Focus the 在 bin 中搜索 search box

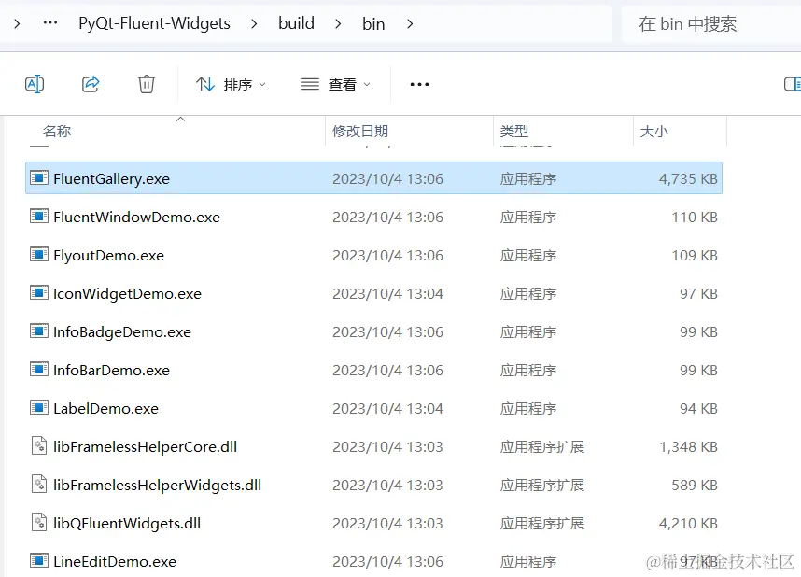point(711,24)
